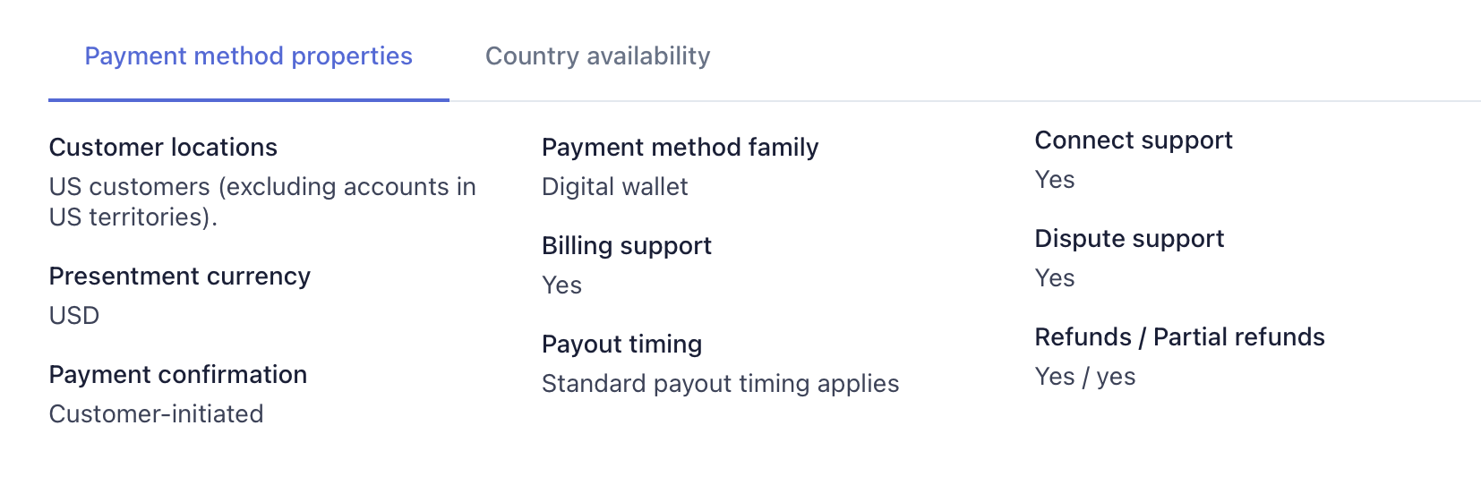Click the Customer-initiated value text
Viewport: 1481px width, 485px height.
tap(156, 414)
